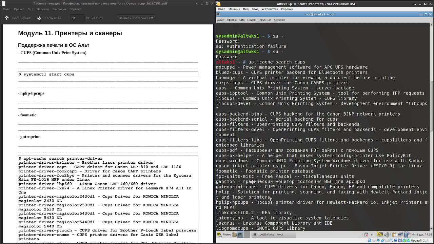Open Файл menu in PDF viewer

[x=7, y=9]
